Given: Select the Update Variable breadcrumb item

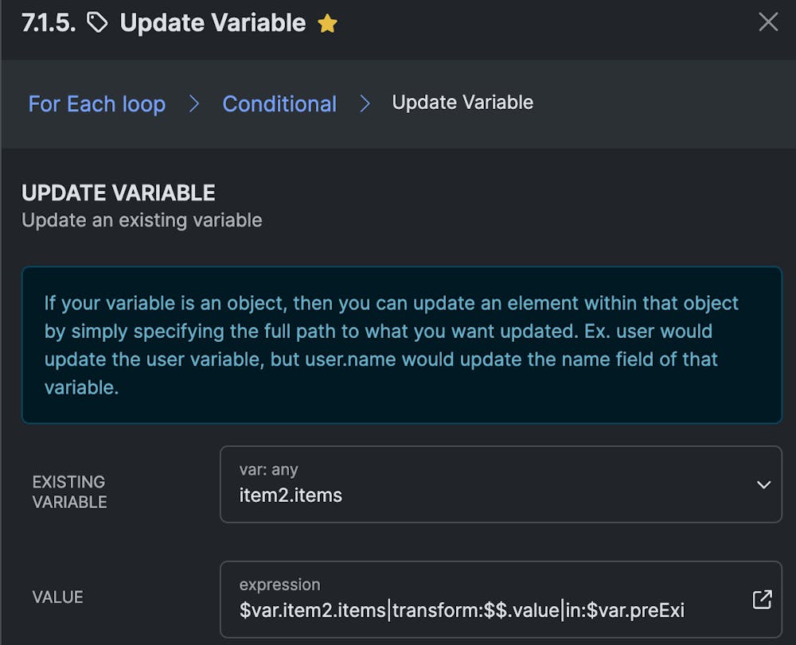Looking at the screenshot, I should [x=462, y=103].
